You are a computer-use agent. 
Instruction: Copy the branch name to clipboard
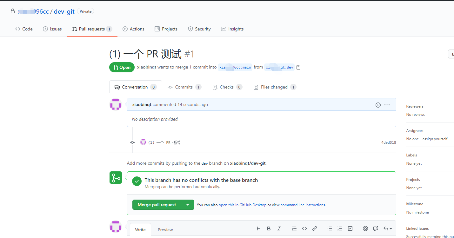pos(298,67)
